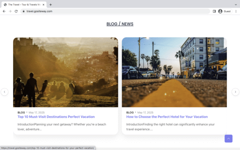Click the travel.gositeway.com address bar

115,11
